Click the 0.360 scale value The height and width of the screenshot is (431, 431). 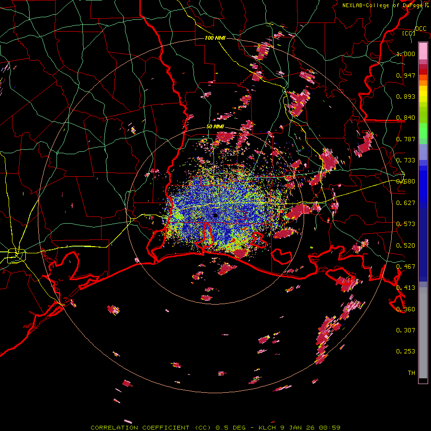[x=406, y=309]
